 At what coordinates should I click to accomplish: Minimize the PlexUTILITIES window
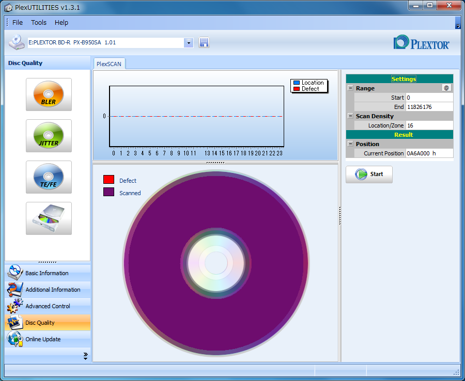pyautogui.click(x=416, y=6)
